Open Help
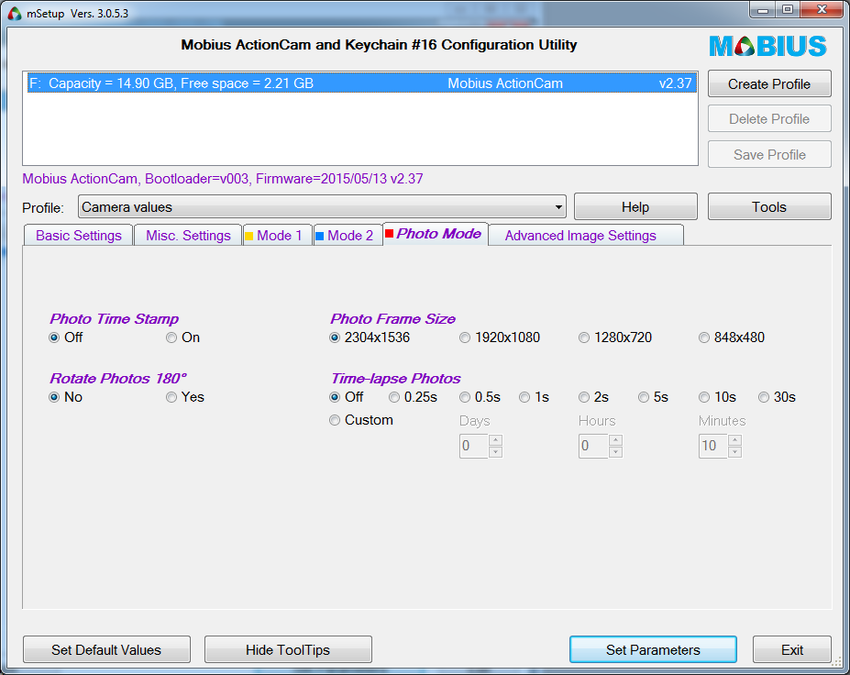Viewport: 850px width, 675px height. point(635,207)
